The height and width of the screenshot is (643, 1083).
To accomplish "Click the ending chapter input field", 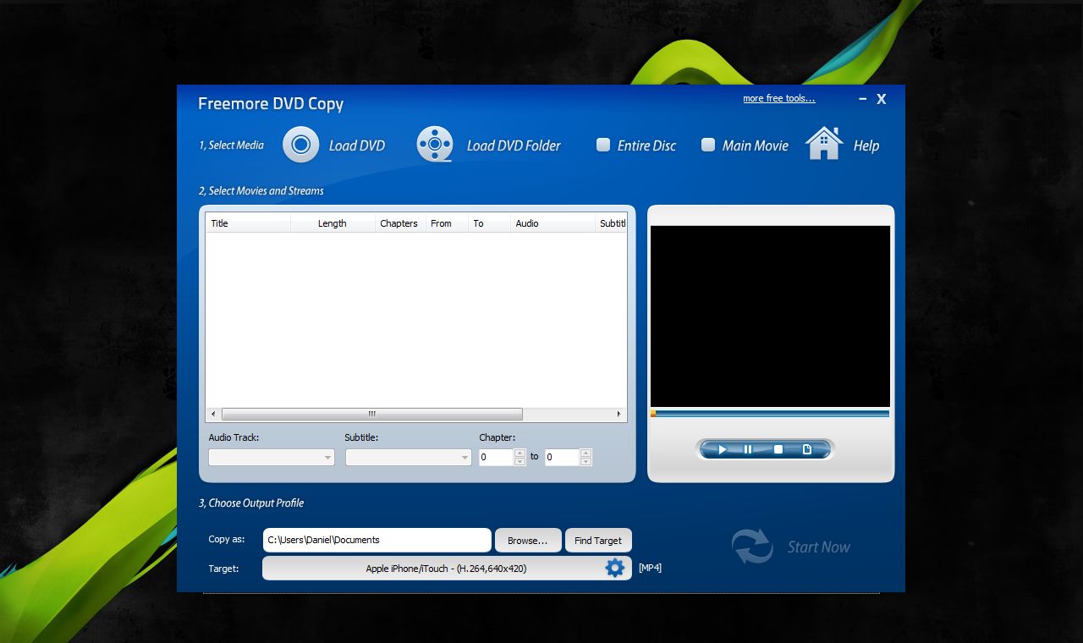I will pos(563,457).
